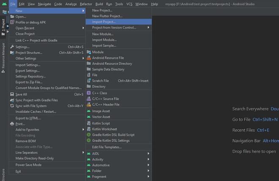
Task: Click the Android Studio logo icon
Action: (4, 4)
